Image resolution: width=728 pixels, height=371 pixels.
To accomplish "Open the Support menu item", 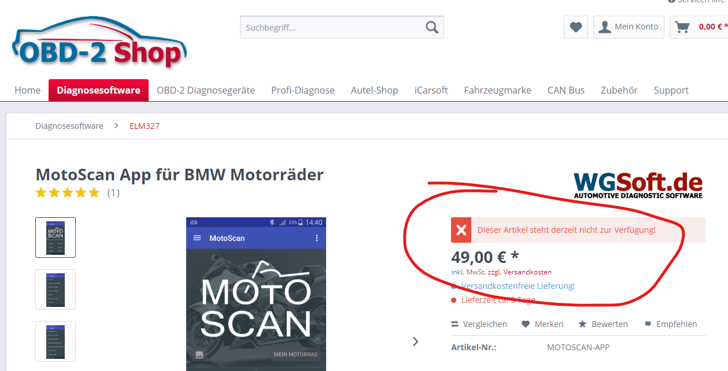I will pos(671,90).
